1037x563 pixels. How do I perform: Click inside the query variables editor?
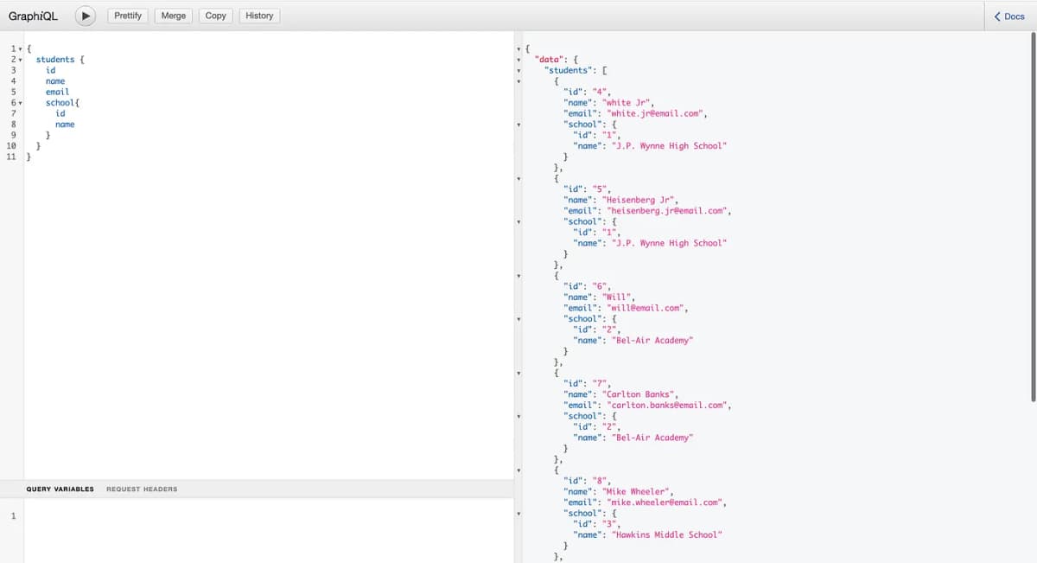click(259, 528)
